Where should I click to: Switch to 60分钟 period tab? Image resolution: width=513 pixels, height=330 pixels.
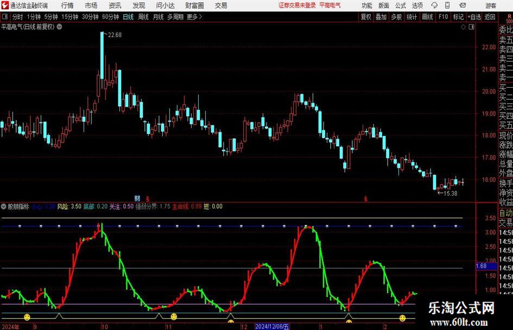coord(110,17)
